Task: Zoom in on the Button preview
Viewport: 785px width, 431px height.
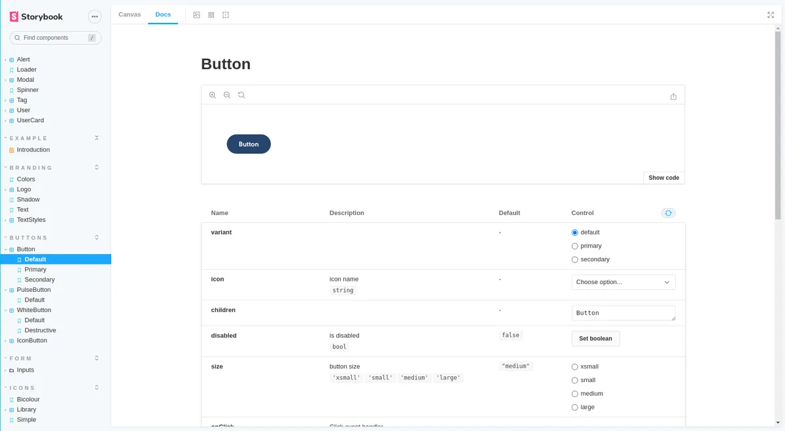Action: (213, 95)
